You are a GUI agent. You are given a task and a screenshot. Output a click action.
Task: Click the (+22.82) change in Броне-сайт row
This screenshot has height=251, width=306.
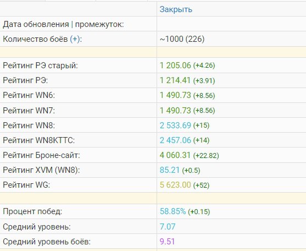206,155
